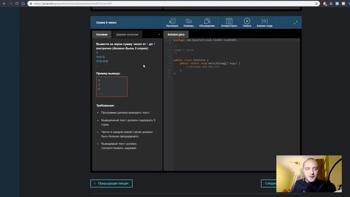Click the site lock icon in address bar
The image size is (350, 197).
[31, 4]
